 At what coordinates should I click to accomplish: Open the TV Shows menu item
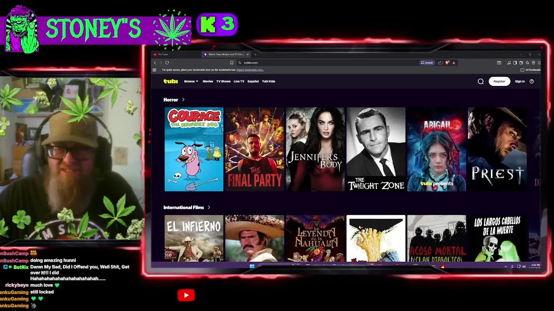click(x=223, y=81)
